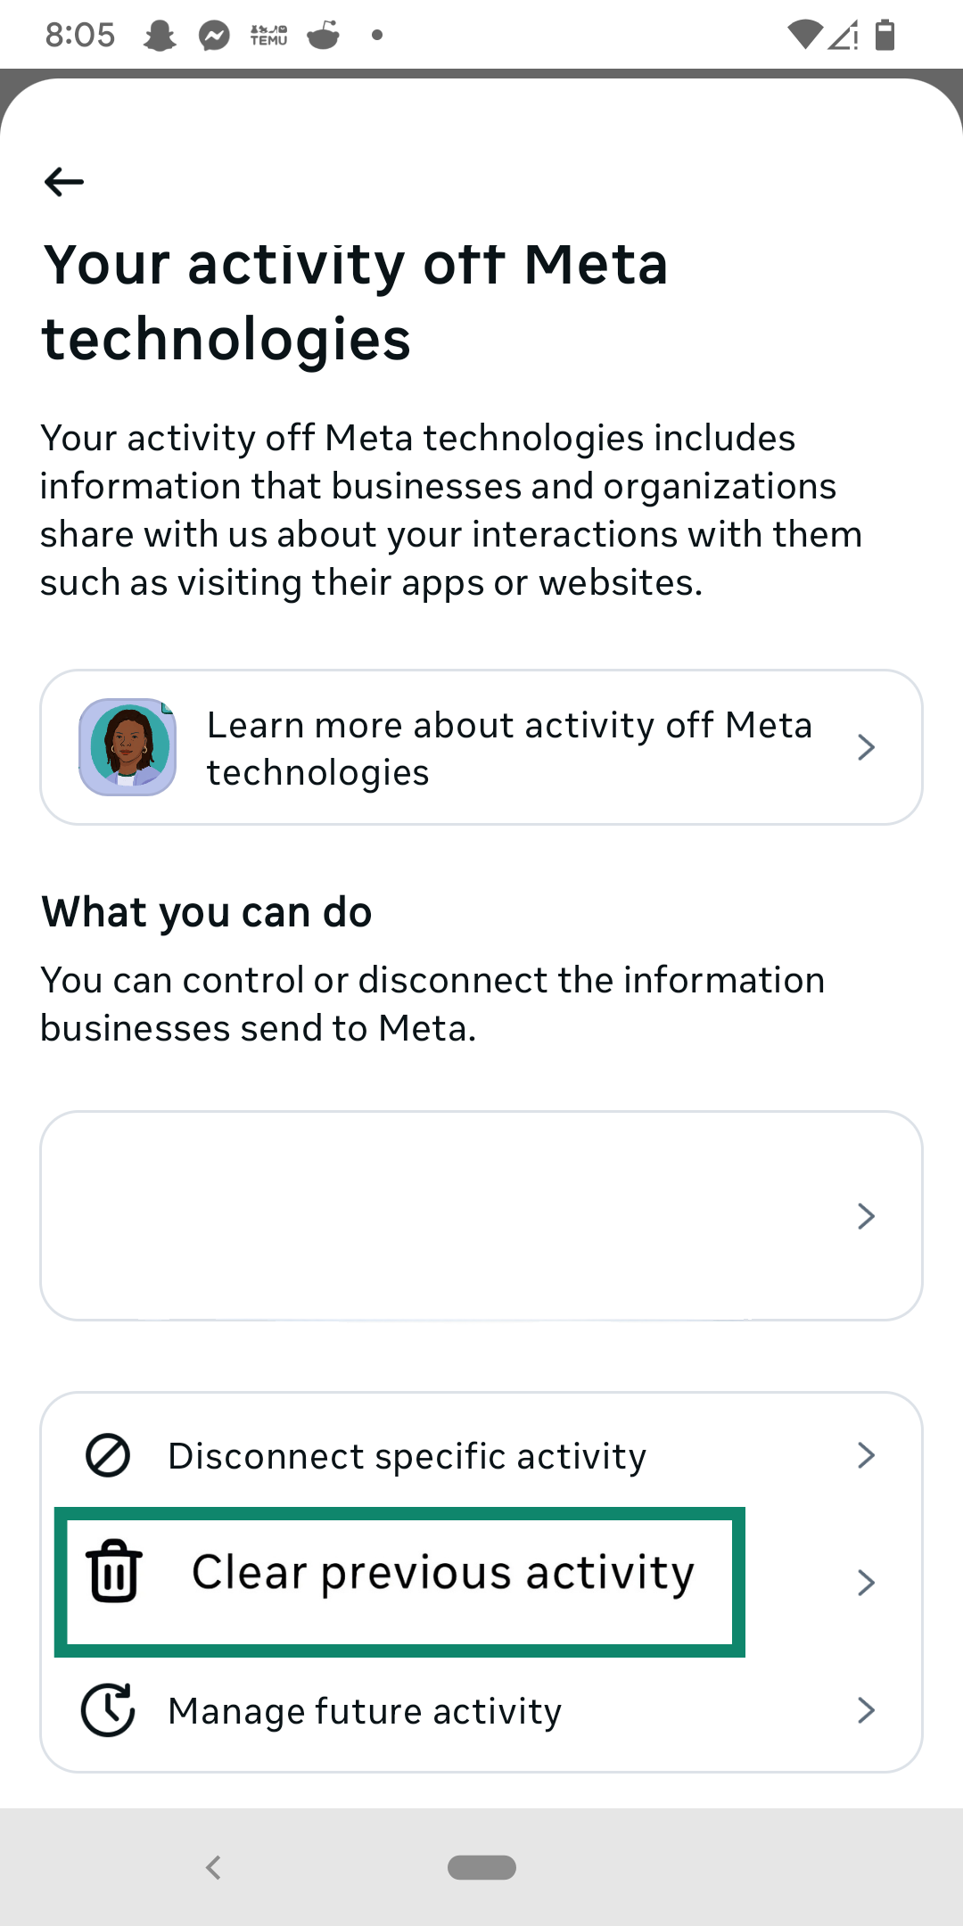
Task: Tap the Messenger notification icon in status bar
Action: (x=214, y=34)
